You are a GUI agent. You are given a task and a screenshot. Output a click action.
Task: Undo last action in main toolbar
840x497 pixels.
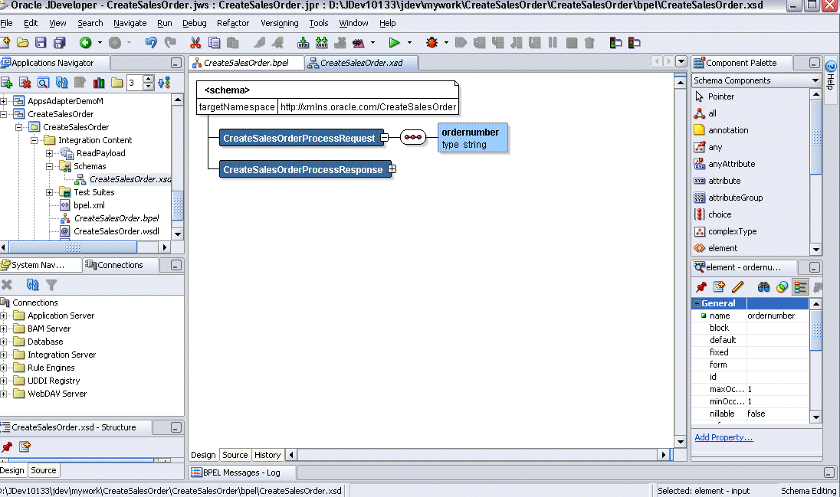[151, 42]
